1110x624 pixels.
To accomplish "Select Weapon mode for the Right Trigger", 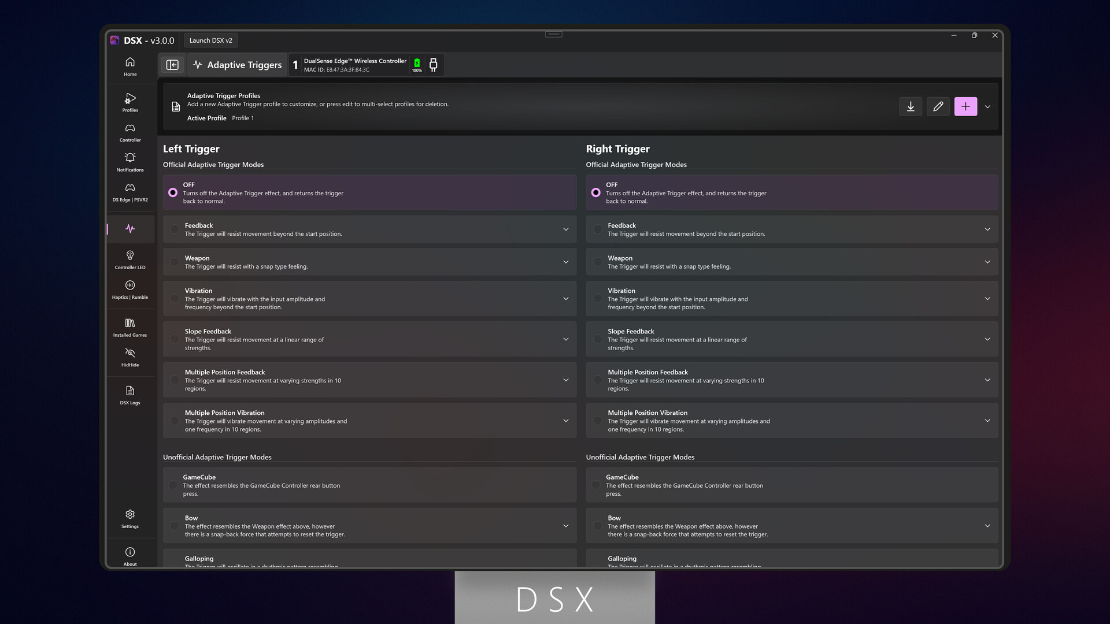I will tap(597, 262).
